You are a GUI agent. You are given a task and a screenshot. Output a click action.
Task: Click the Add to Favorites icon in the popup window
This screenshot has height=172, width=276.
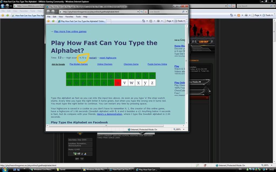[53, 21]
